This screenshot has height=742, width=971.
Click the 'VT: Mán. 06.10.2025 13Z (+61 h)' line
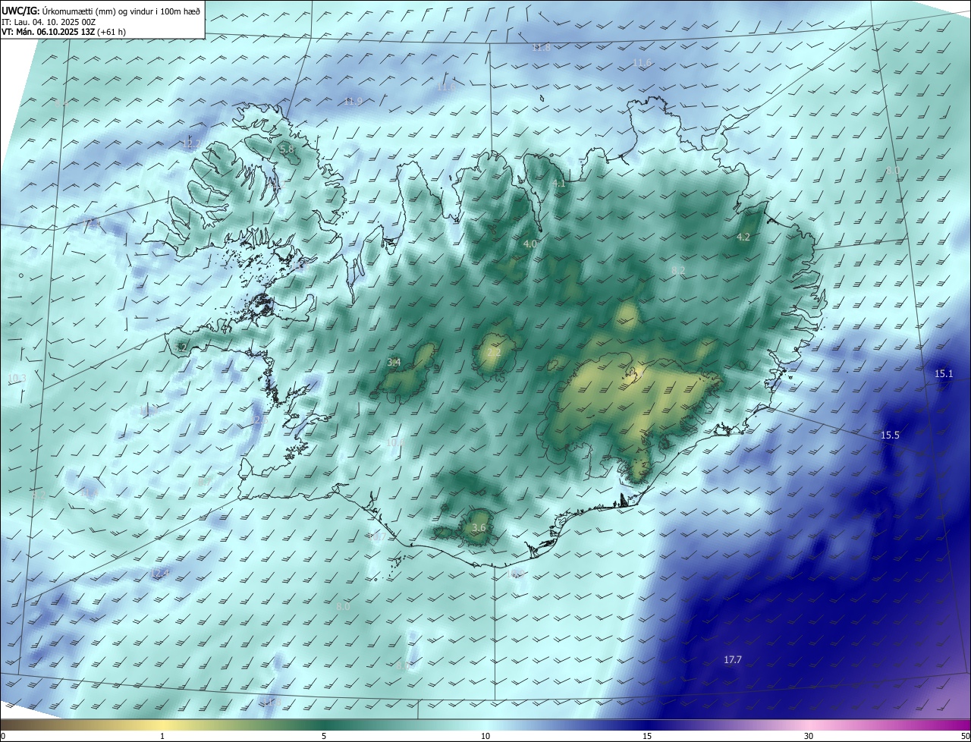pyautogui.click(x=64, y=32)
